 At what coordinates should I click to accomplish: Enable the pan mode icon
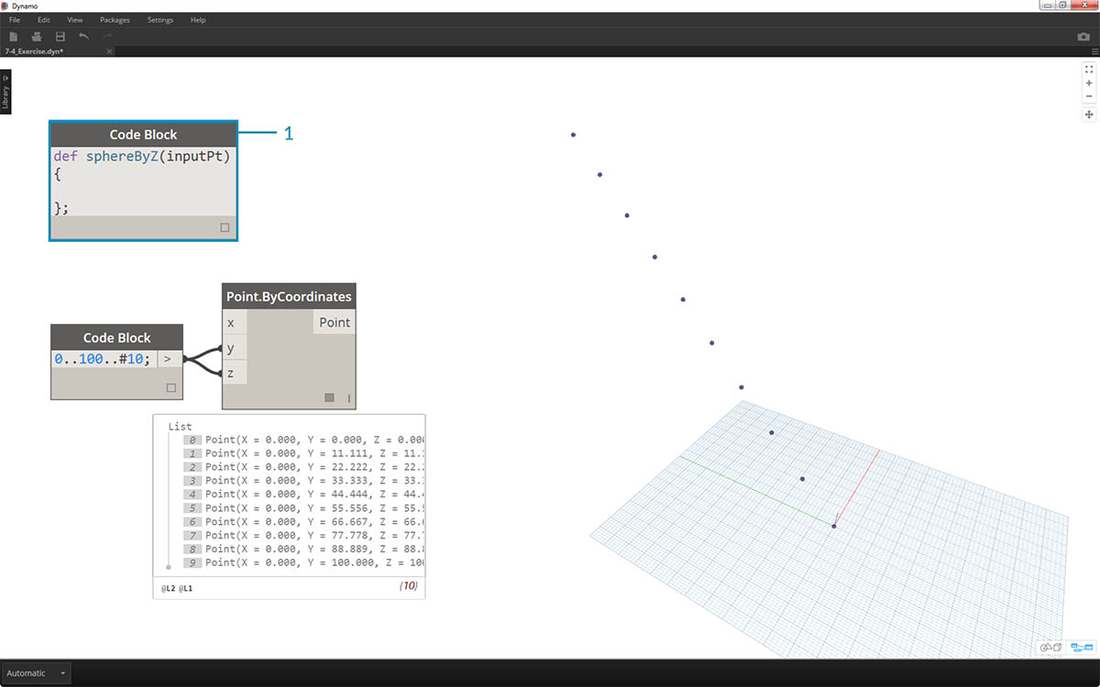click(x=1089, y=114)
